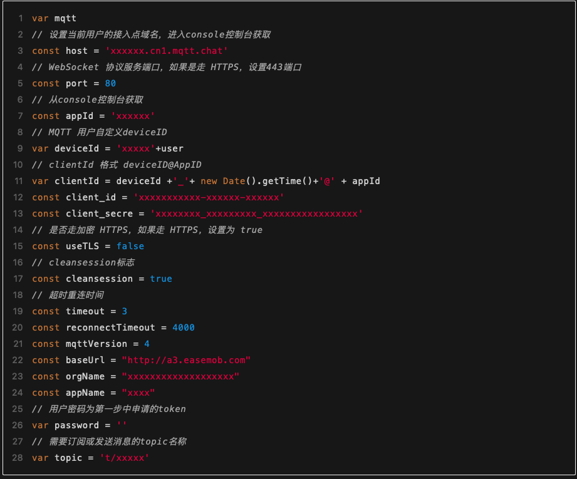Click the mqttVersion value 4
Image resolution: width=577 pixels, height=479 pixels.
147,344
